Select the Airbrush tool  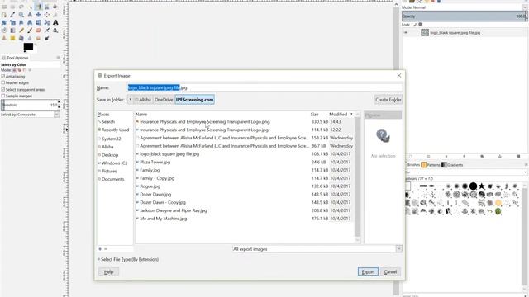[47, 31]
